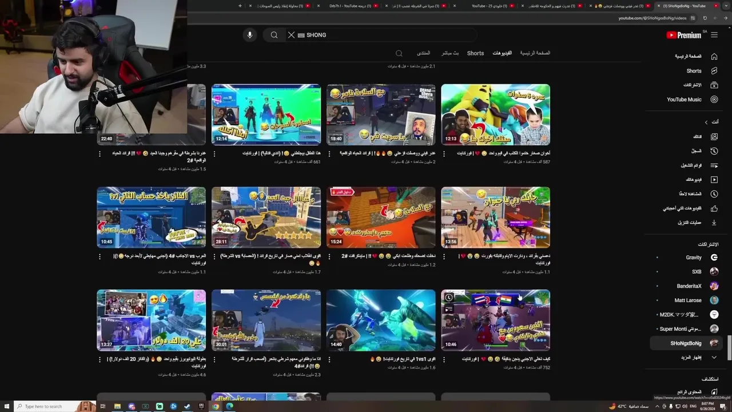Expand the 'You' section chevron
Screen dimensions: 732x412
click(706, 122)
